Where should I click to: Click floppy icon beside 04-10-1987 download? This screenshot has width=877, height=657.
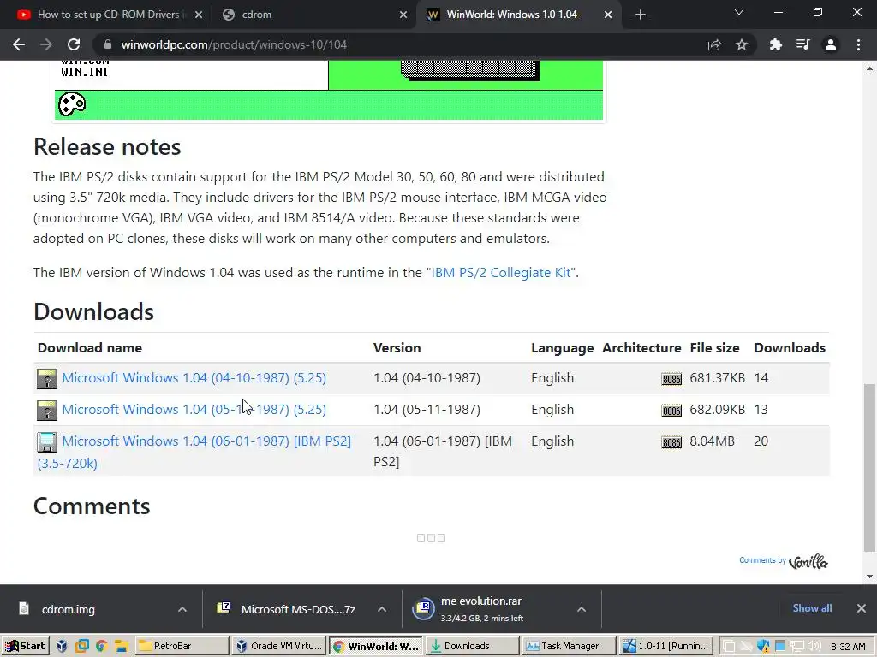pos(47,379)
